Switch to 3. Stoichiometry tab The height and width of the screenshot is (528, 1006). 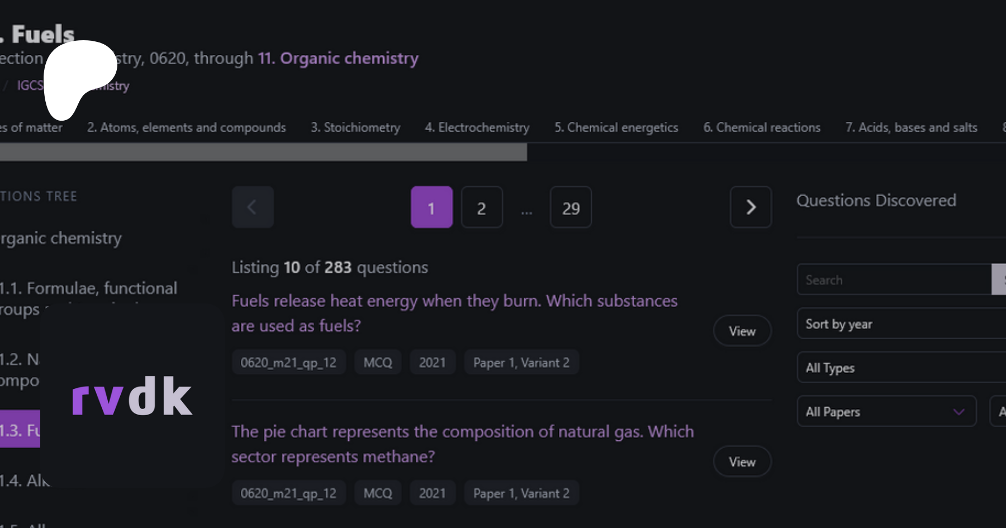(x=355, y=128)
